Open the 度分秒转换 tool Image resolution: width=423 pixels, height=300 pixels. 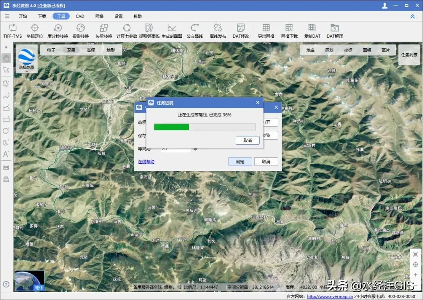coord(58,31)
